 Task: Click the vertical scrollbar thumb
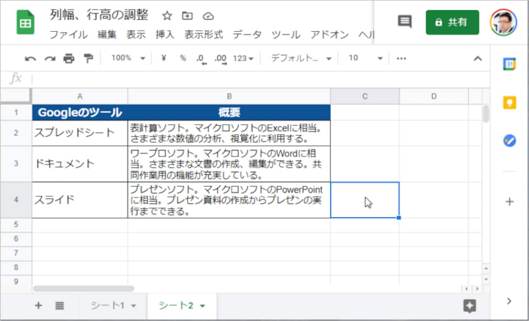click(486, 114)
